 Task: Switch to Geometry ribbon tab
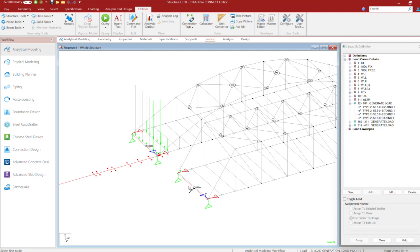pyautogui.click(x=24, y=9)
